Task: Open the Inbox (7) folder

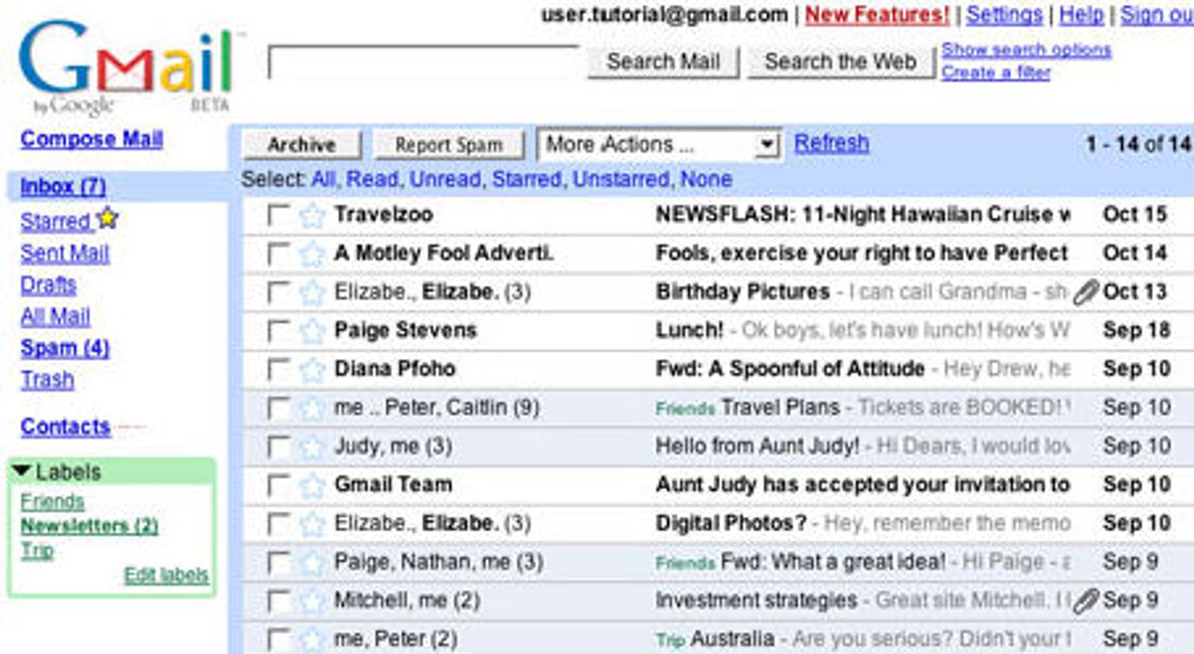Action: pyautogui.click(x=63, y=186)
